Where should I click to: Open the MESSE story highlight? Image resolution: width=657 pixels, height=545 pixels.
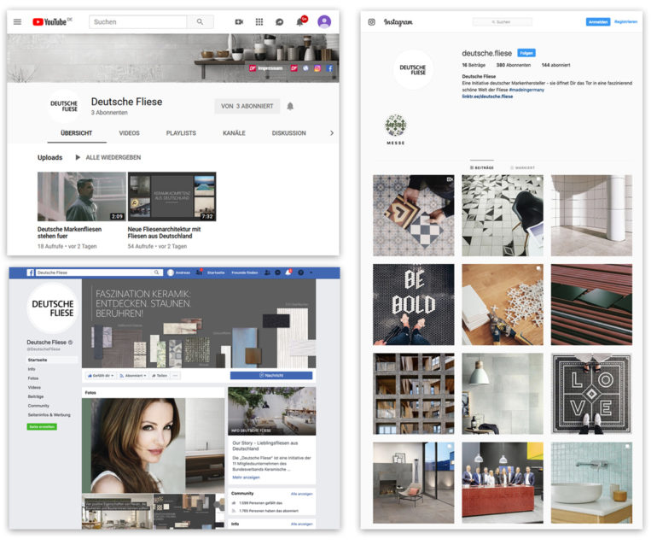[x=396, y=129]
